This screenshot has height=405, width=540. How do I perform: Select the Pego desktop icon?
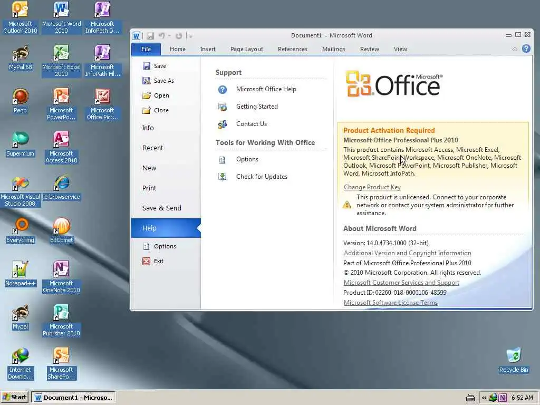[20, 101]
